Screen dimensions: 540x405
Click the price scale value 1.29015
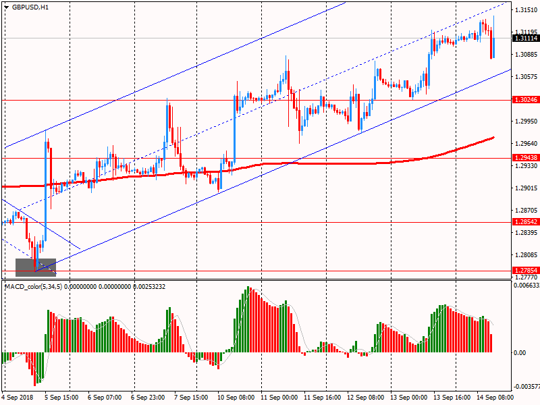(526, 188)
